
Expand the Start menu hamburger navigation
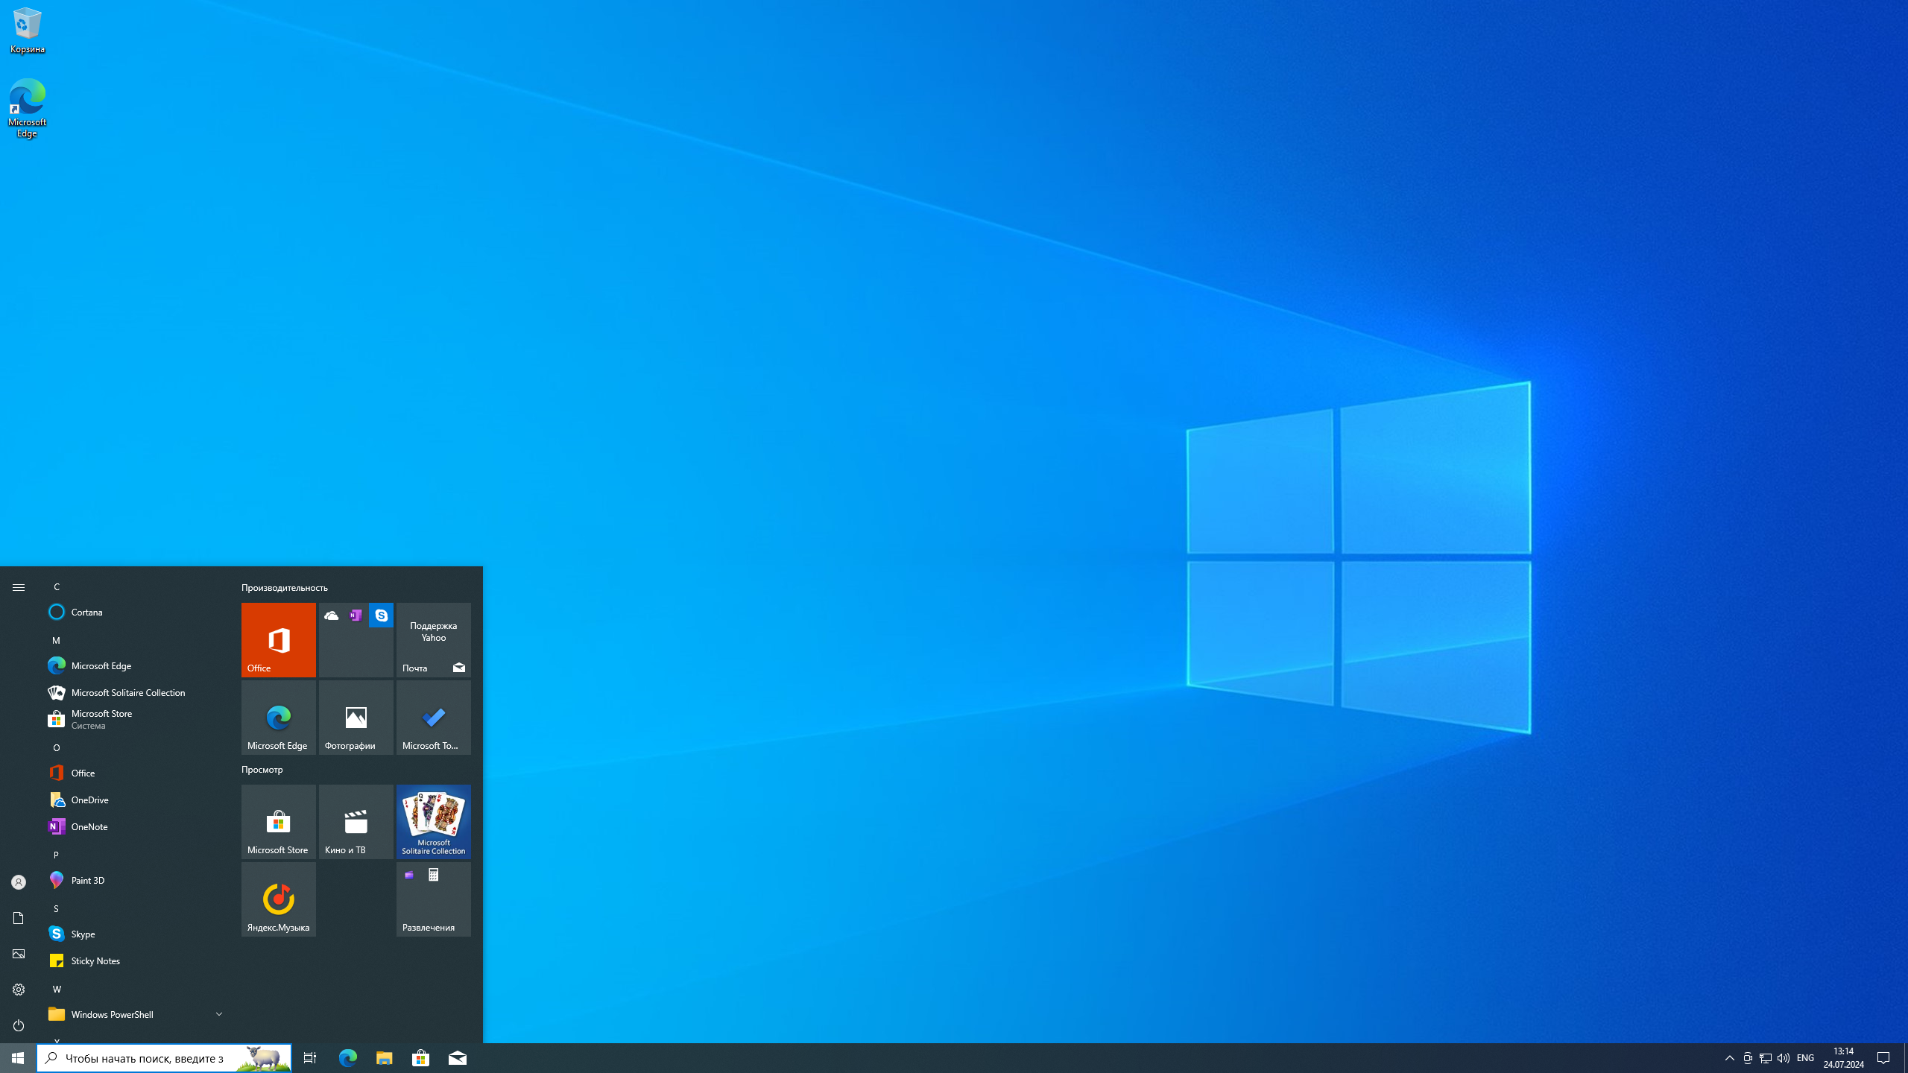[x=19, y=587]
